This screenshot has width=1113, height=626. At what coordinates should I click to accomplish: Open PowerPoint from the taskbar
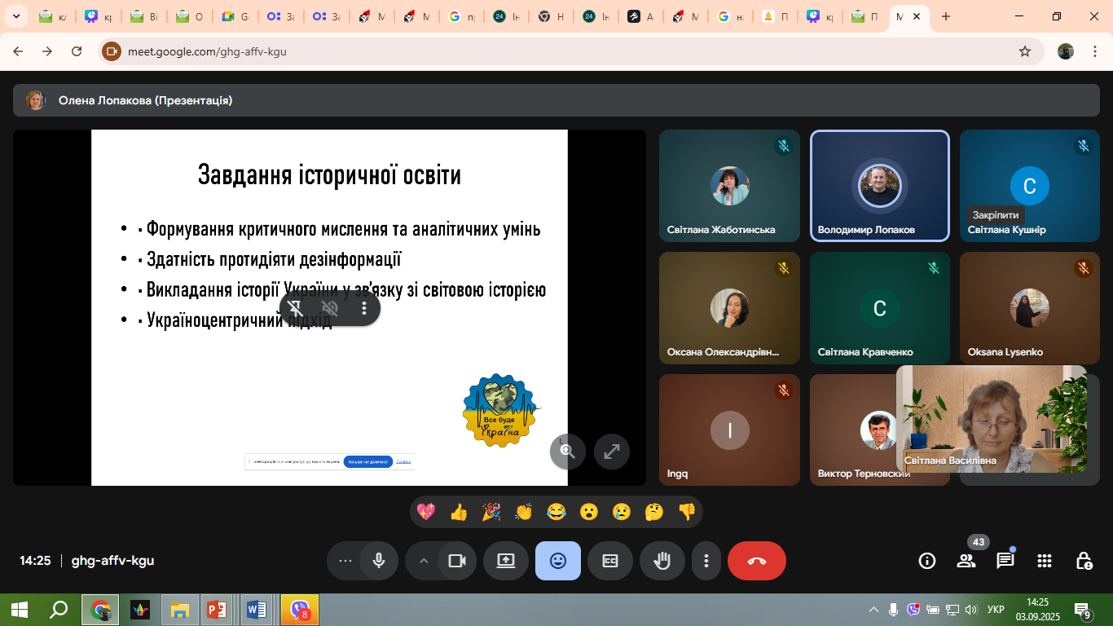pos(216,610)
